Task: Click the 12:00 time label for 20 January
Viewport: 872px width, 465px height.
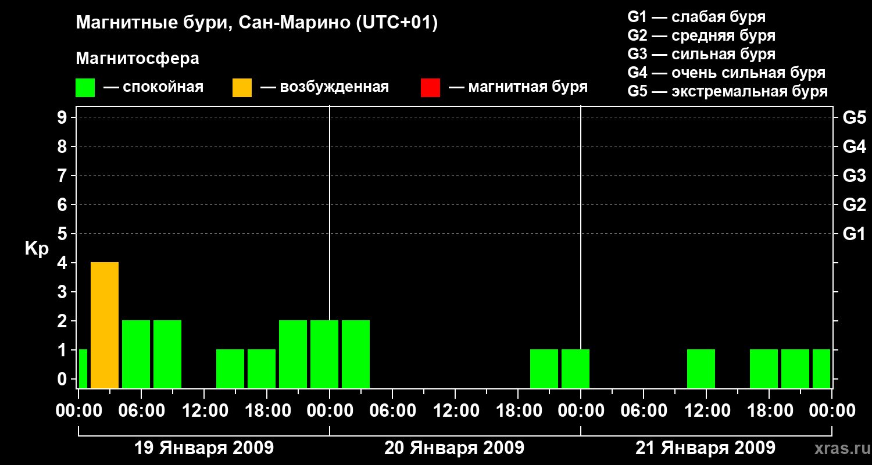Action: [455, 411]
